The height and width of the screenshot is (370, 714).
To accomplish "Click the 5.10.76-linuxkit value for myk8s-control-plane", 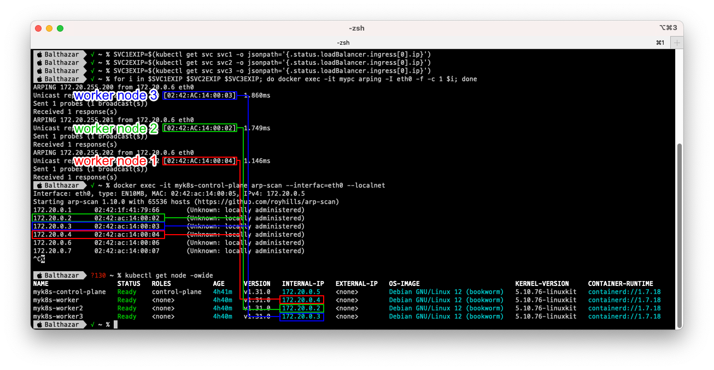I will click(x=546, y=292).
